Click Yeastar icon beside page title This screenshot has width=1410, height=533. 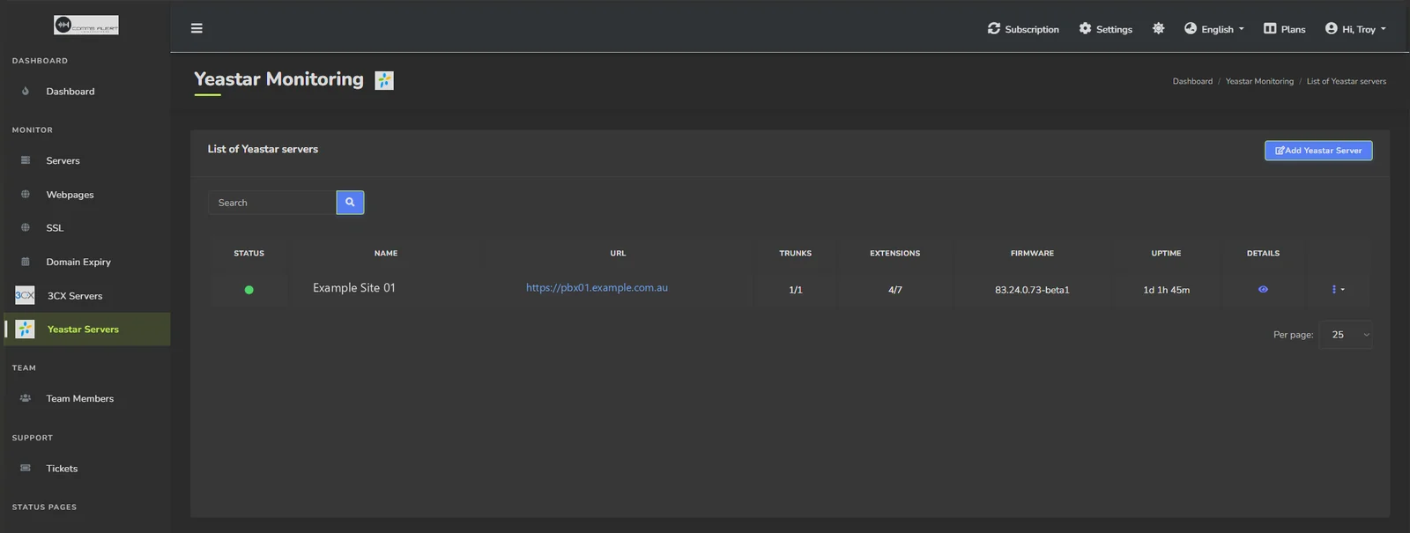(x=384, y=80)
